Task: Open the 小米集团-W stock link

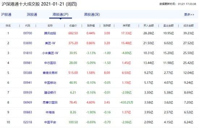Action: (x=50, y=53)
